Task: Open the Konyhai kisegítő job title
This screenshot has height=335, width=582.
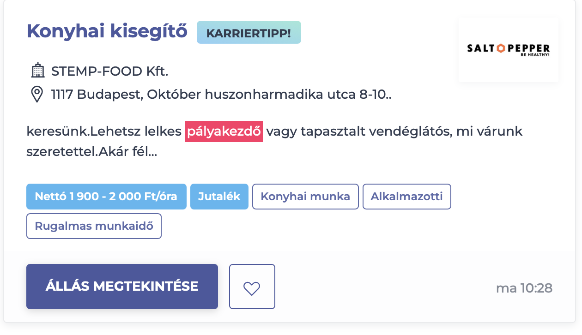Action: [107, 31]
